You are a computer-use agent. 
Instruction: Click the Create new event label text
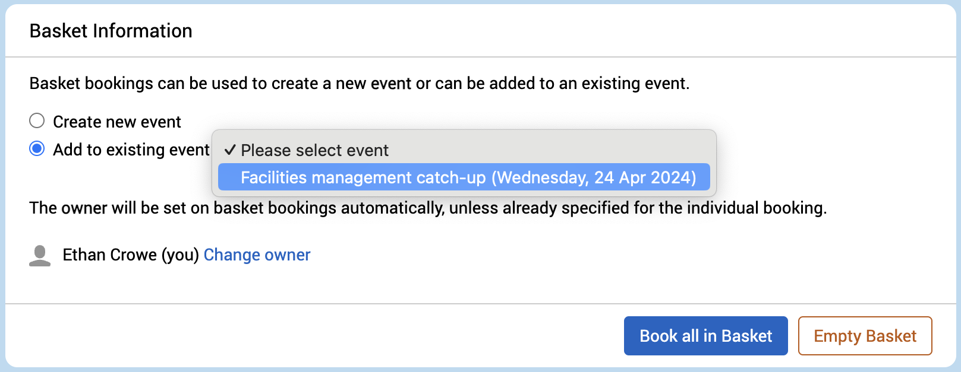117,122
